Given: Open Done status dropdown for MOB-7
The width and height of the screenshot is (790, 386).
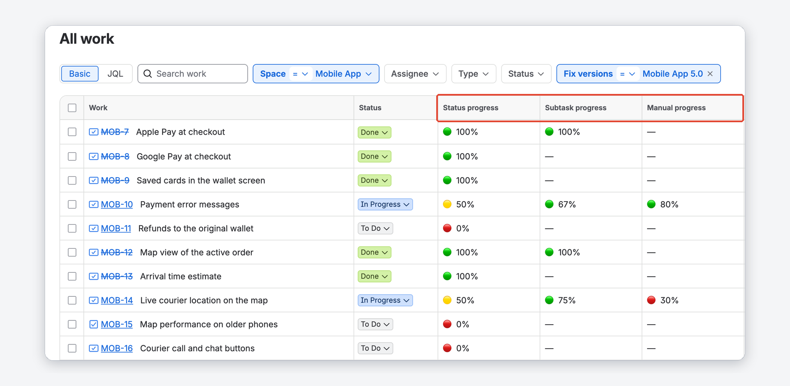Looking at the screenshot, I should pyautogui.click(x=374, y=132).
